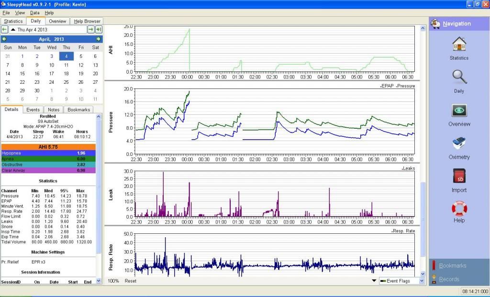Click the blue Hypopnea event bar
Screen dimensions: 490x297
point(48,153)
